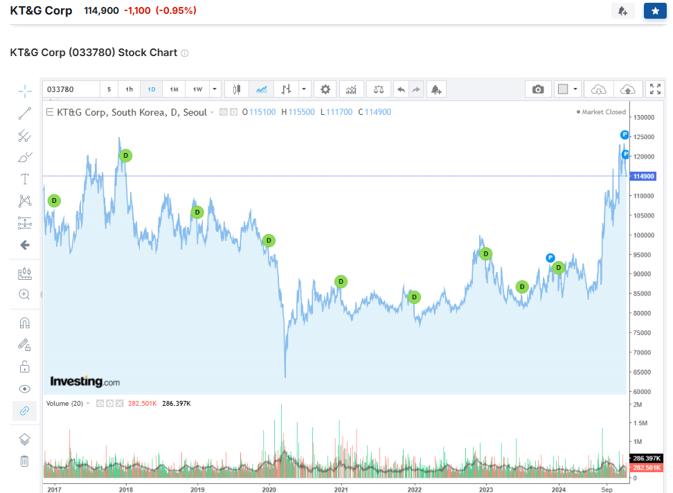Select the XABCD pattern tool

pos(25,201)
